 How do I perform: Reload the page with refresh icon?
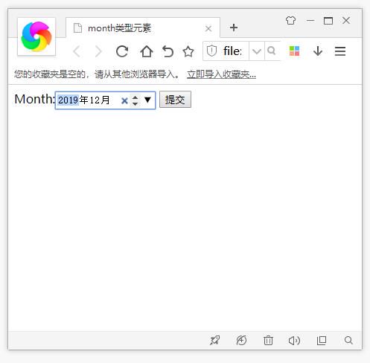click(122, 51)
